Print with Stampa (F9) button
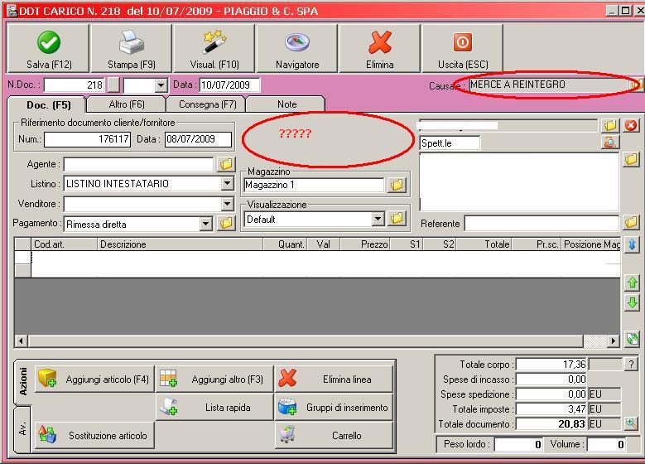This screenshot has width=645, height=464. [131, 48]
